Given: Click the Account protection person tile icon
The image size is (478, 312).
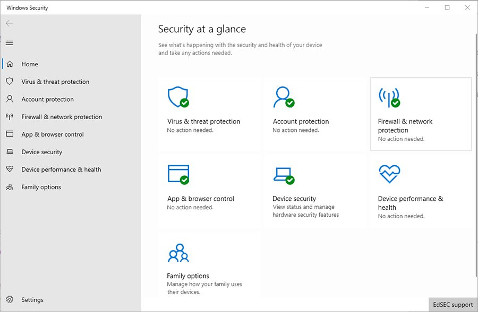Looking at the screenshot, I should 284,97.
